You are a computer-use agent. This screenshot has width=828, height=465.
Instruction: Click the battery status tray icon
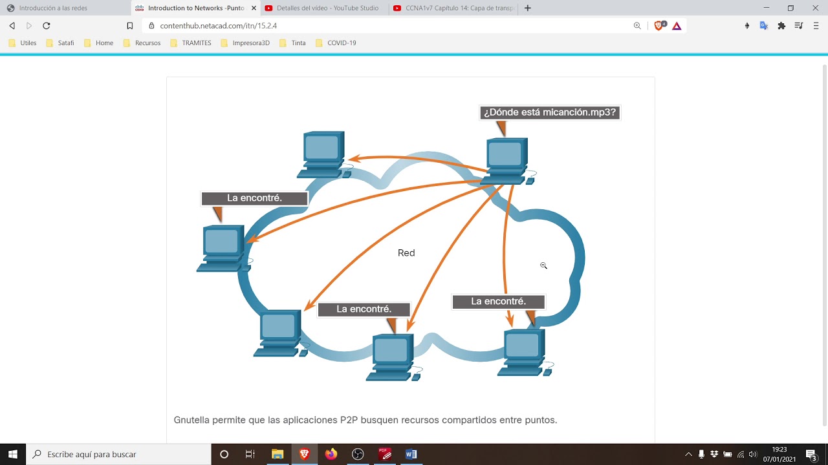pyautogui.click(x=728, y=454)
